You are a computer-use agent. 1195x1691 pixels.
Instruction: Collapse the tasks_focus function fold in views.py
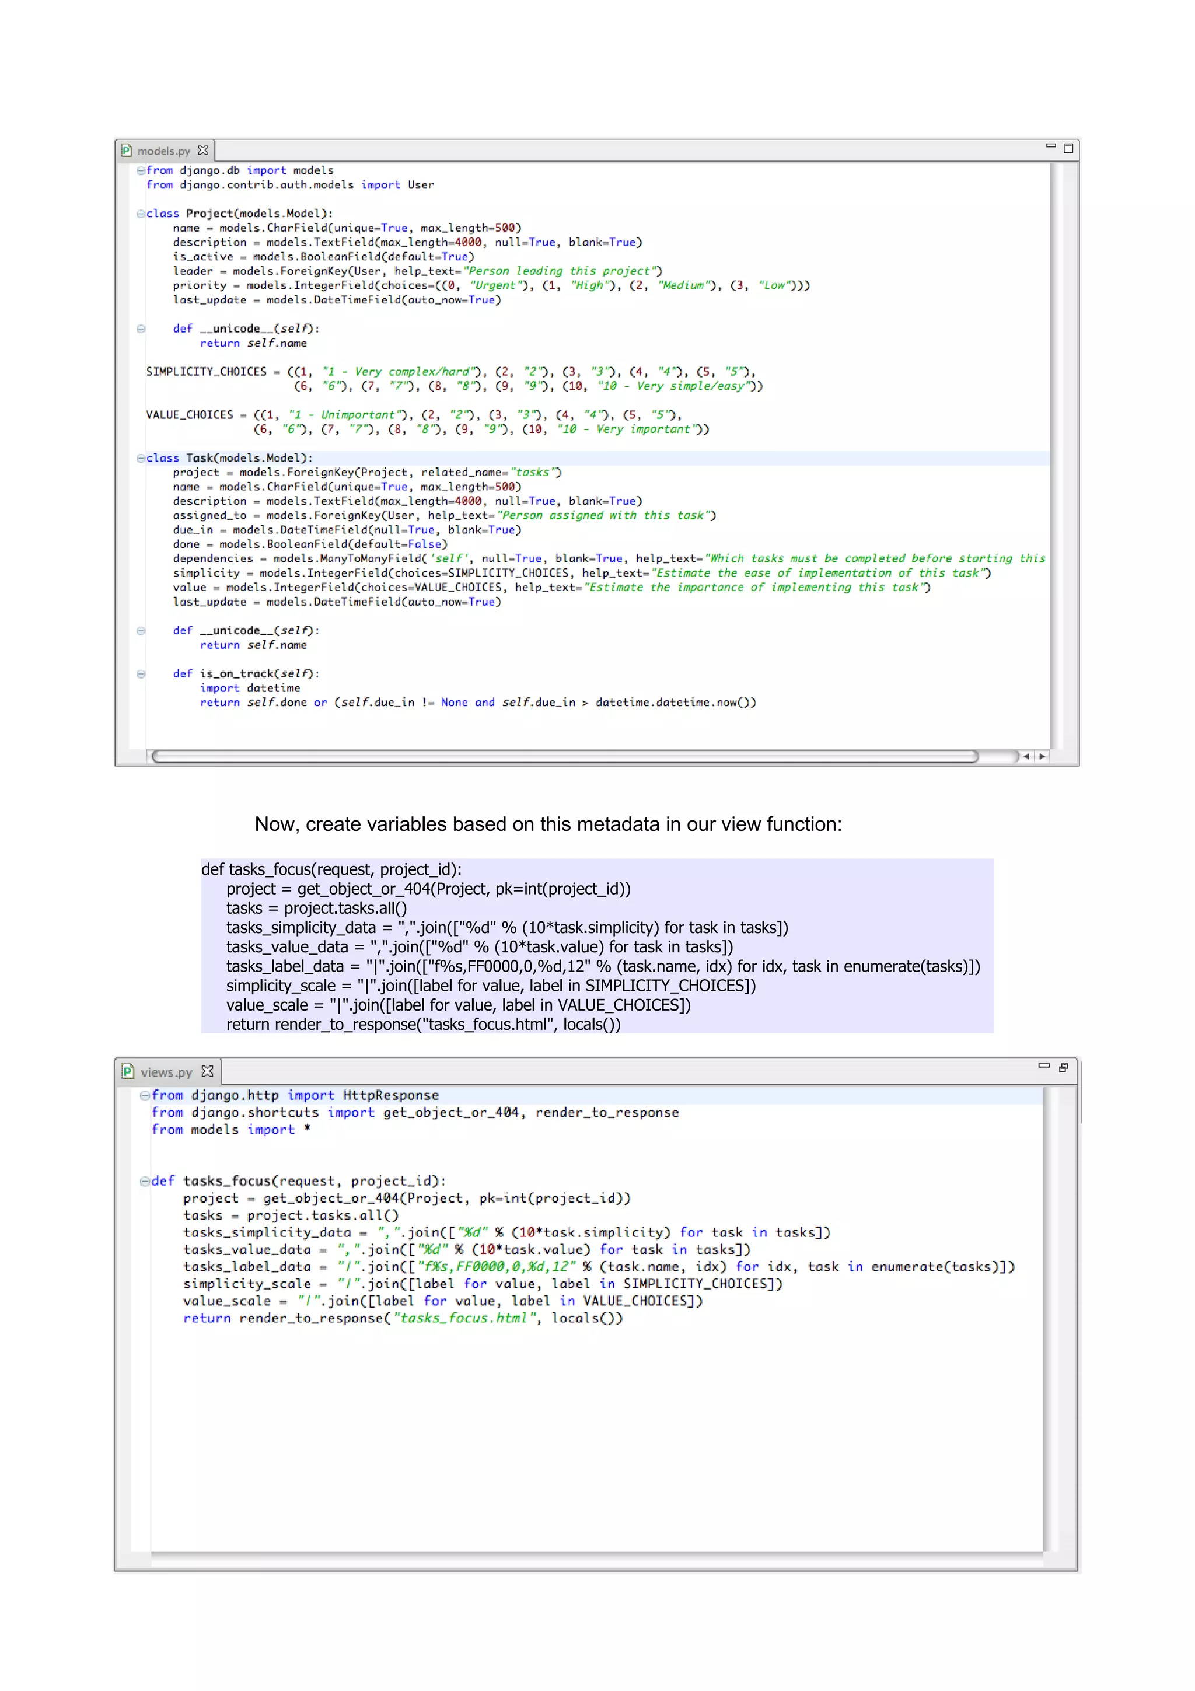click(x=145, y=1182)
